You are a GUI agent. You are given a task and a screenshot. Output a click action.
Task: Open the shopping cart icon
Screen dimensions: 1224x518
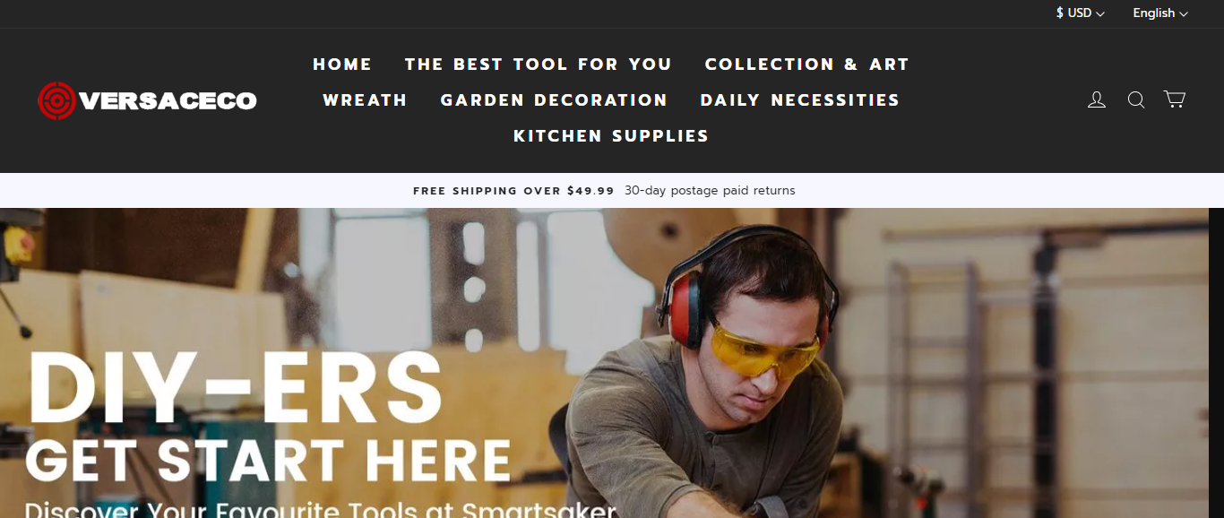click(1175, 99)
